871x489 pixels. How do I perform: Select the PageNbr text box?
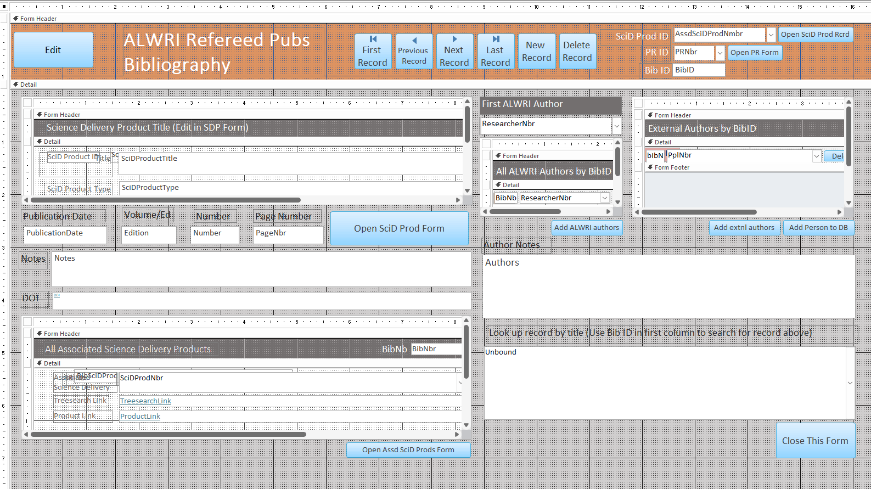[x=288, y=235]
